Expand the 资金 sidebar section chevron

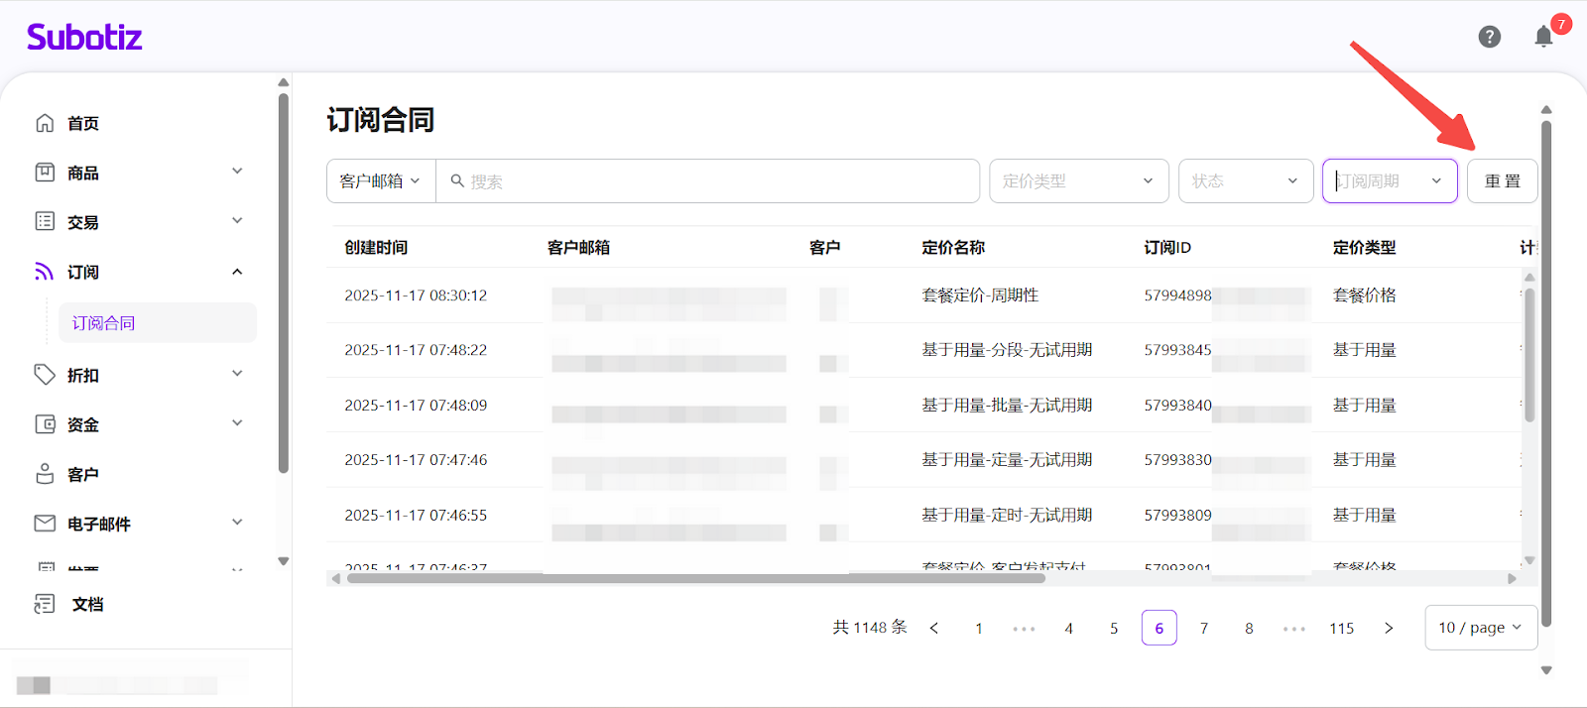pos(237,423)
